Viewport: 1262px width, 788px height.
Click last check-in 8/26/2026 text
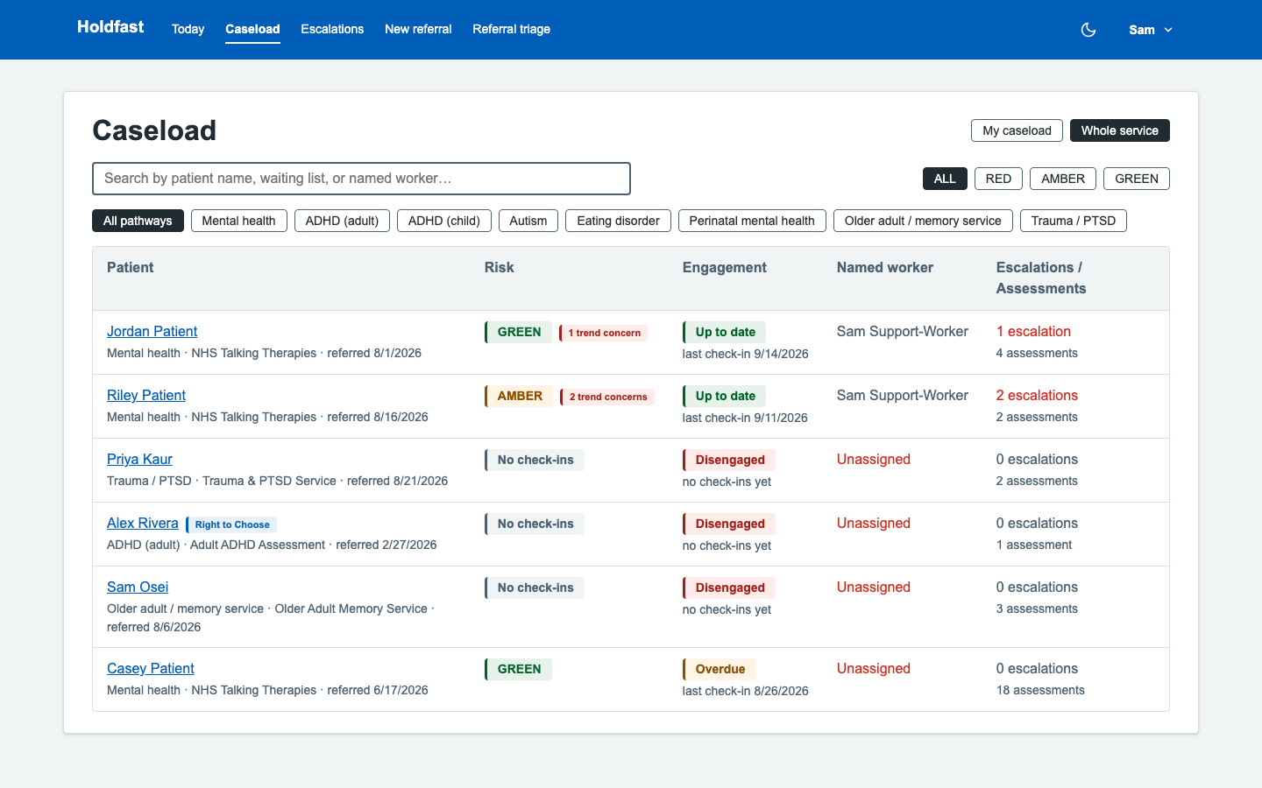tap(746, 691)
